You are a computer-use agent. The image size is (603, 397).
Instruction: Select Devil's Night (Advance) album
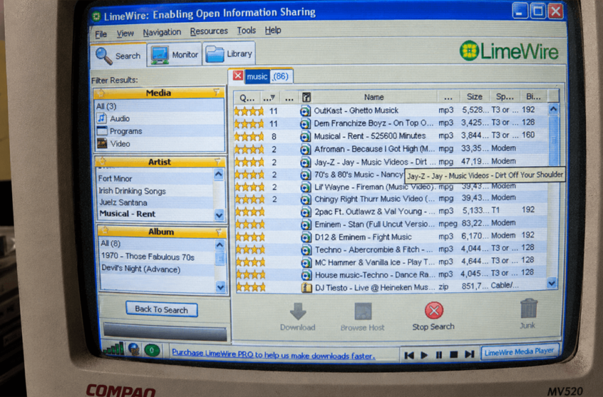click(140, 269)
